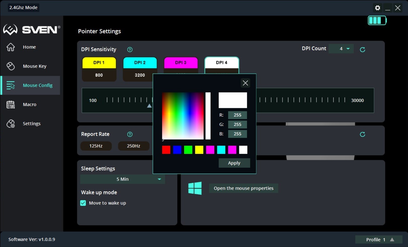408x247 pixels.
Task: Pick the blue preset swatch
Action: coord(177,150)
